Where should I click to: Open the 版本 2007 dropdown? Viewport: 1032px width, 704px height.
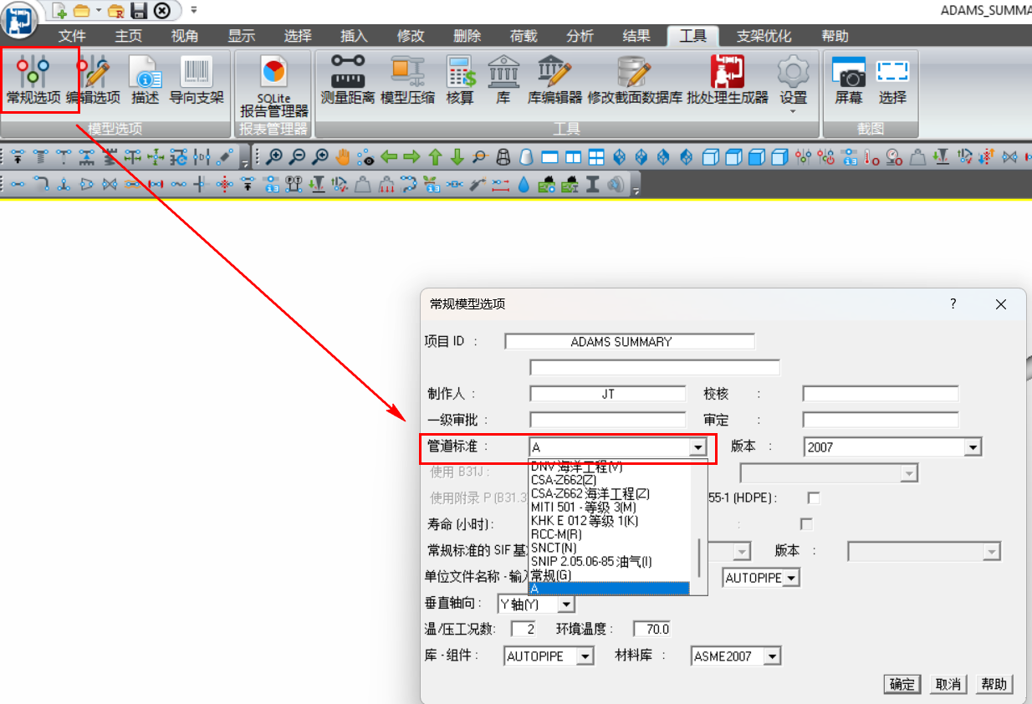[972, 448]
